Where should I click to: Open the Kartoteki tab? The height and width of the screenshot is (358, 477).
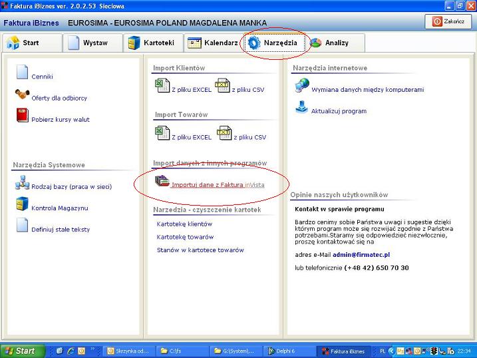[153, 43]
